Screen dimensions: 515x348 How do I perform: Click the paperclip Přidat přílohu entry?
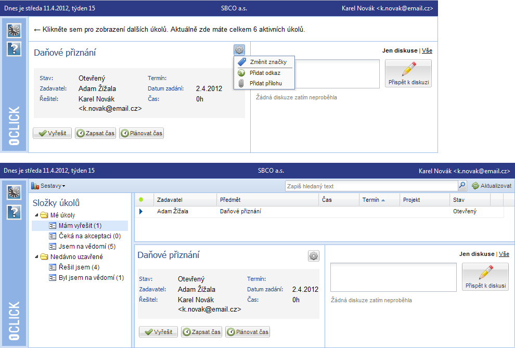[x=265, y=83]
